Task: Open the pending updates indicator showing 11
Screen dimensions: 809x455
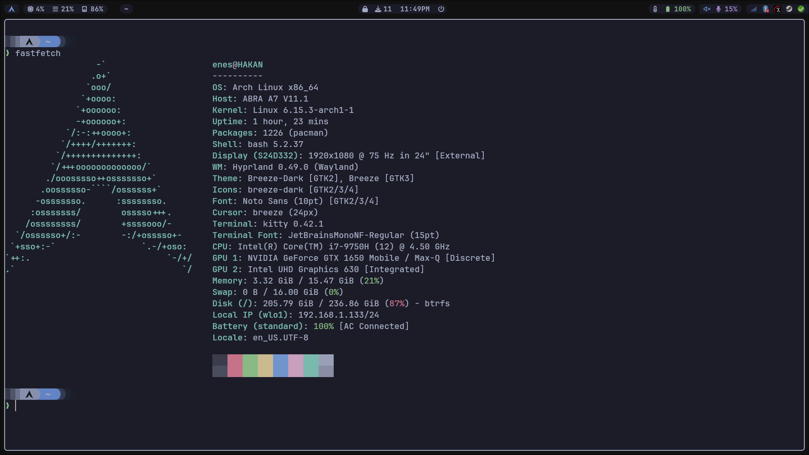Action: pyautogui.click(x=383, y=9)
